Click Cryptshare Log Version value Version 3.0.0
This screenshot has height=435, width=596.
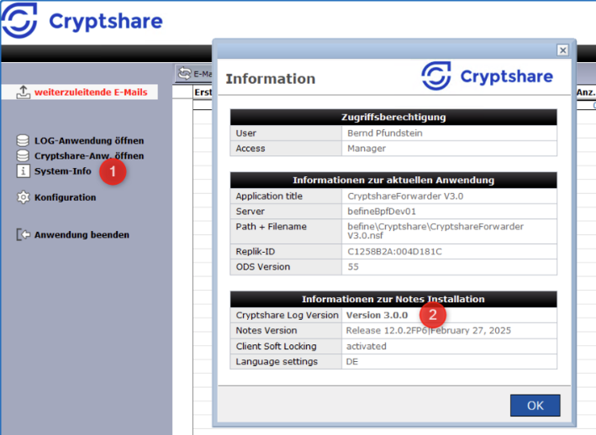[377, 315]
